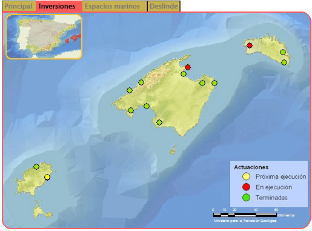Click the Spain overview inset map

click(x=44, y=36)
